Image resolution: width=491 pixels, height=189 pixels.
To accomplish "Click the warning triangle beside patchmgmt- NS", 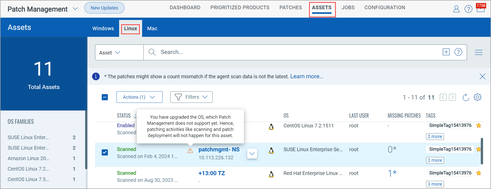I will [190, 150].
